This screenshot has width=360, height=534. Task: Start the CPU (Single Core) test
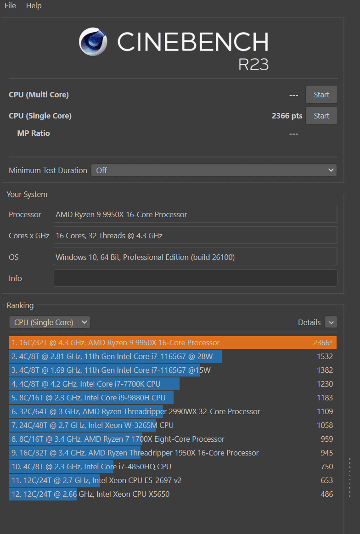coord(321,115)
